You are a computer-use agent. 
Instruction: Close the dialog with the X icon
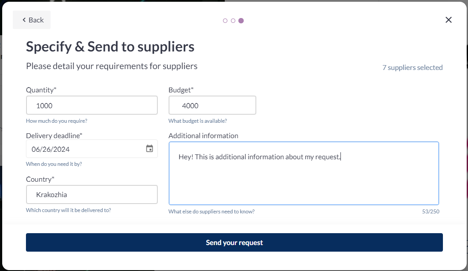click(x=448, y=20)
